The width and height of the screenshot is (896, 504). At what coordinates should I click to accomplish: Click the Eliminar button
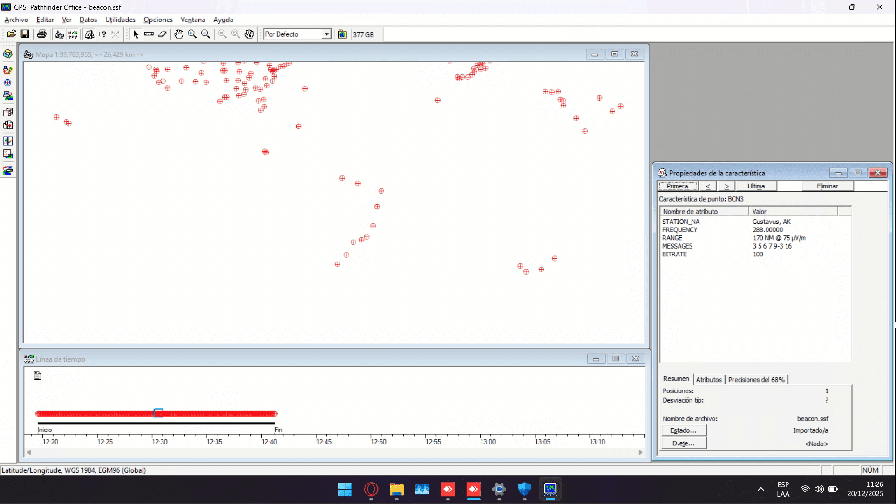(x=827, y=186)
